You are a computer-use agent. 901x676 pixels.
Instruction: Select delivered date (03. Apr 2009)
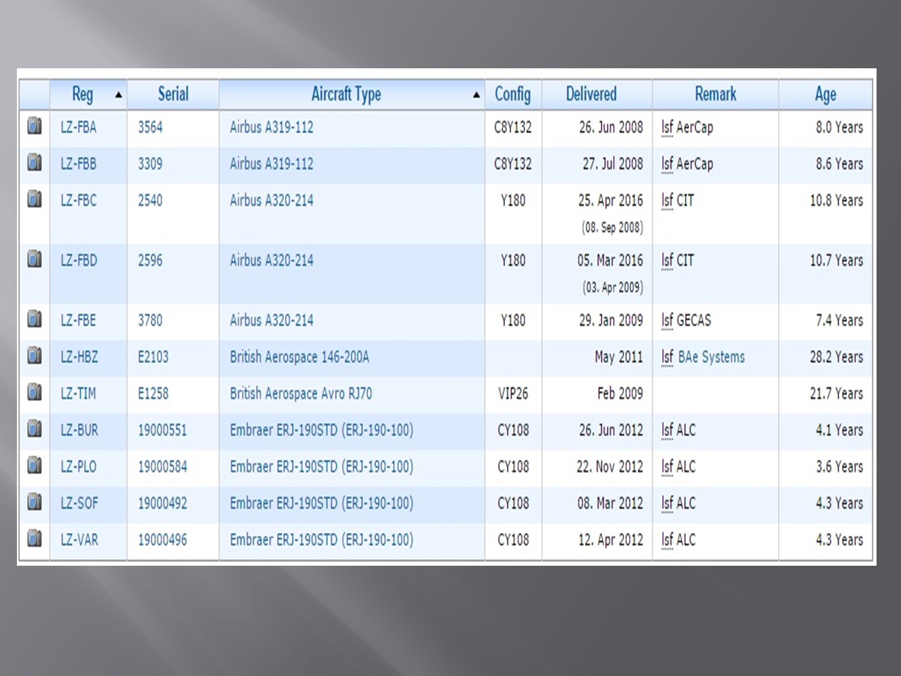[613, 288]
